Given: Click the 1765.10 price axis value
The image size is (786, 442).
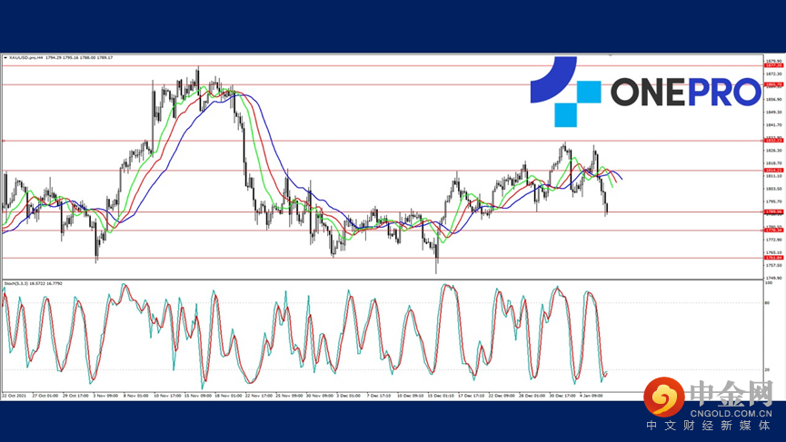Looking at the screenshot, I should 774,253.
